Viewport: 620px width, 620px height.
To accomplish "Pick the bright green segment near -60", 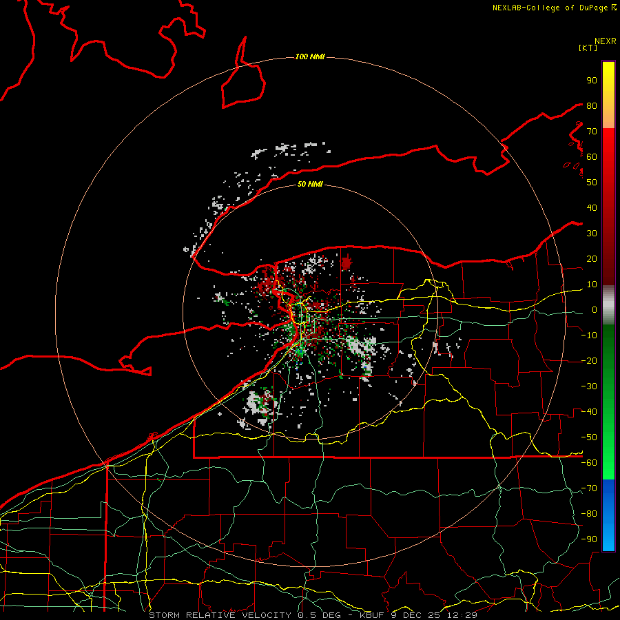I will click(x=608, y=468).
